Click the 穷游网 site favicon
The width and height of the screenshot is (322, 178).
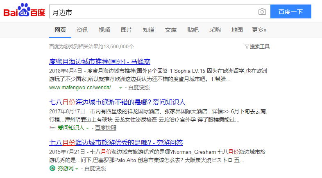tap(52, 168)
